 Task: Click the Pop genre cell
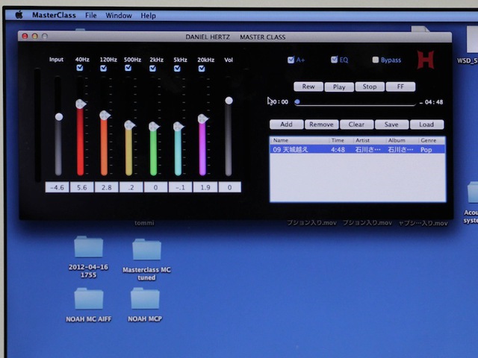(426, 150)
